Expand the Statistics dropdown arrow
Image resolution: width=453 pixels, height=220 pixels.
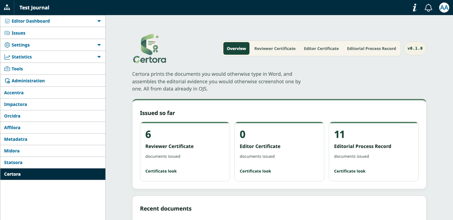click(x=99, y=57)
